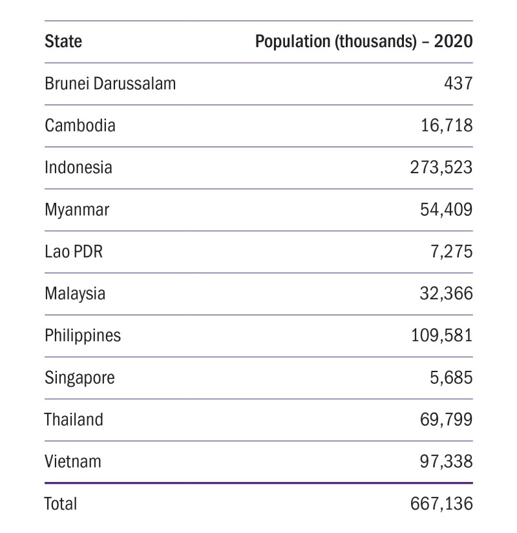Select the Brunei Darussalam row label
The image size is (517, 533).
110,84
